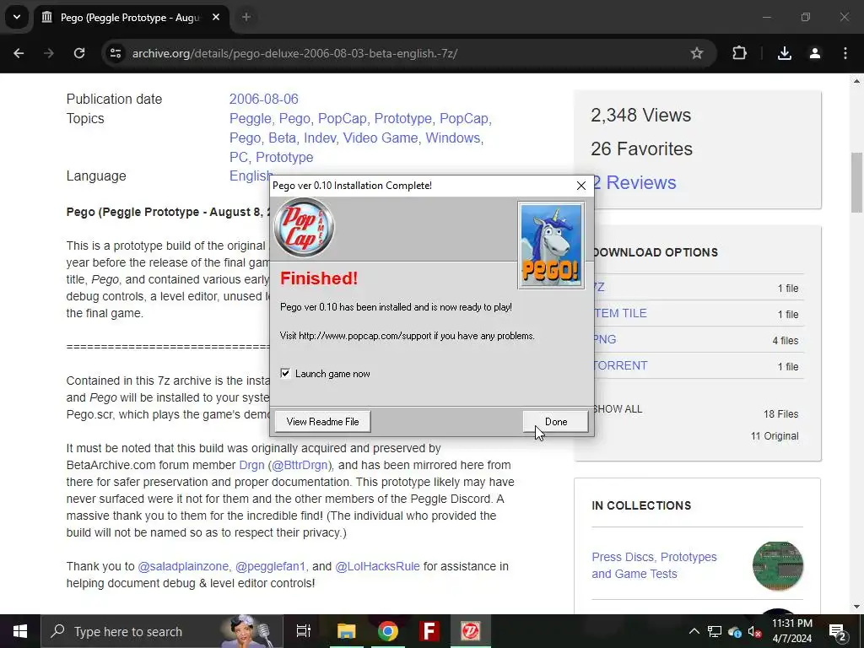The width and height of the screenshot is (864, 648).
Task: Open the Video Game topic link
Action: click(381, 138)
